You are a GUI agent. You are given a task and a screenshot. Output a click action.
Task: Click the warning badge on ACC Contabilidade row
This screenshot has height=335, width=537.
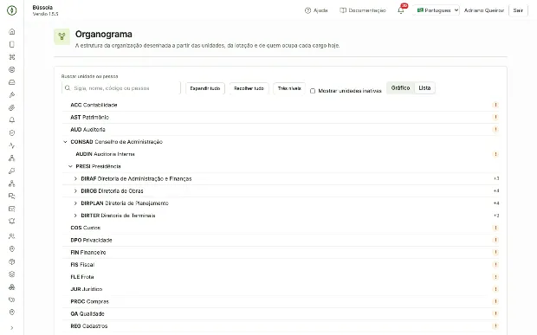495,105
